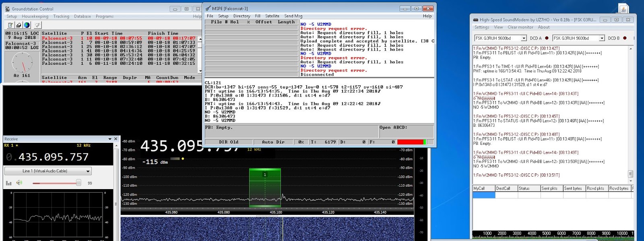Close the Receive panel with X
Image resolution: width=644 pixels, height=241 pixels.
click(x=116, y=139)
